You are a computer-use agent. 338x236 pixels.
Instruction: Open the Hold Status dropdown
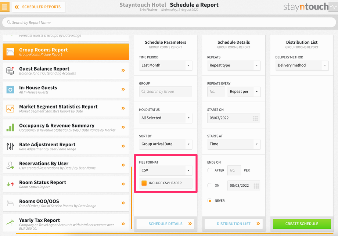click(x=165, y=118)
